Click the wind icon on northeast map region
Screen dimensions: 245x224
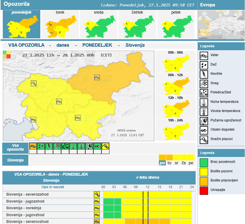(97, 78)
